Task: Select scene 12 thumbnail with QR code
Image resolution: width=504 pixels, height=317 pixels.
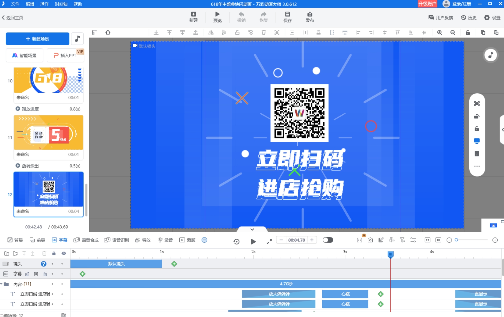Action: [49, 189]
